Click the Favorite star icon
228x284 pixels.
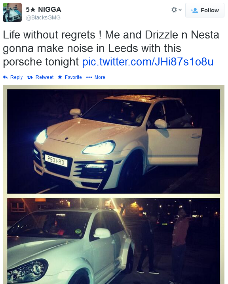tap(60, 77)
